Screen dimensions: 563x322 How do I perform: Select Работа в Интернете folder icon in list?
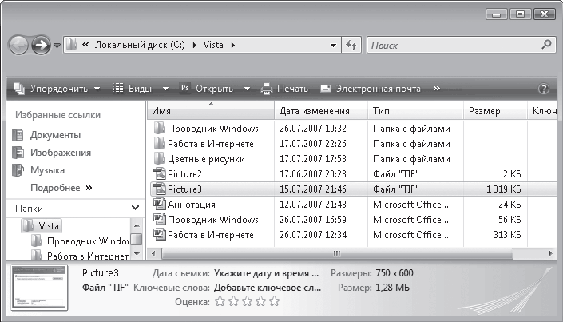(159, 143)
